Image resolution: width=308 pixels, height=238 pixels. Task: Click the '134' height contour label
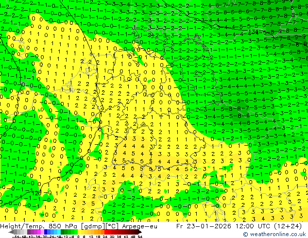pyautogui.click(x=254, y=32)
